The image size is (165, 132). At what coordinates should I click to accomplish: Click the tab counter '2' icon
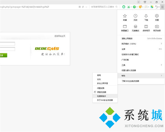(x=139, y=2)
